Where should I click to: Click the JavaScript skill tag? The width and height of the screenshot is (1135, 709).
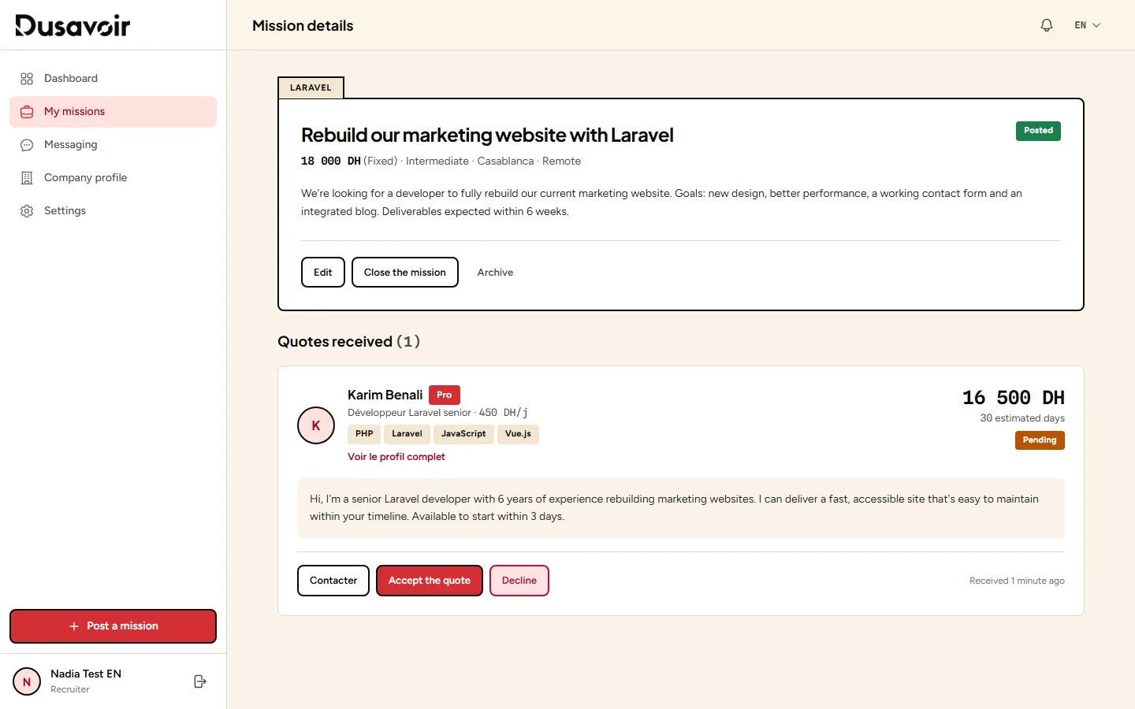point(463,434)
